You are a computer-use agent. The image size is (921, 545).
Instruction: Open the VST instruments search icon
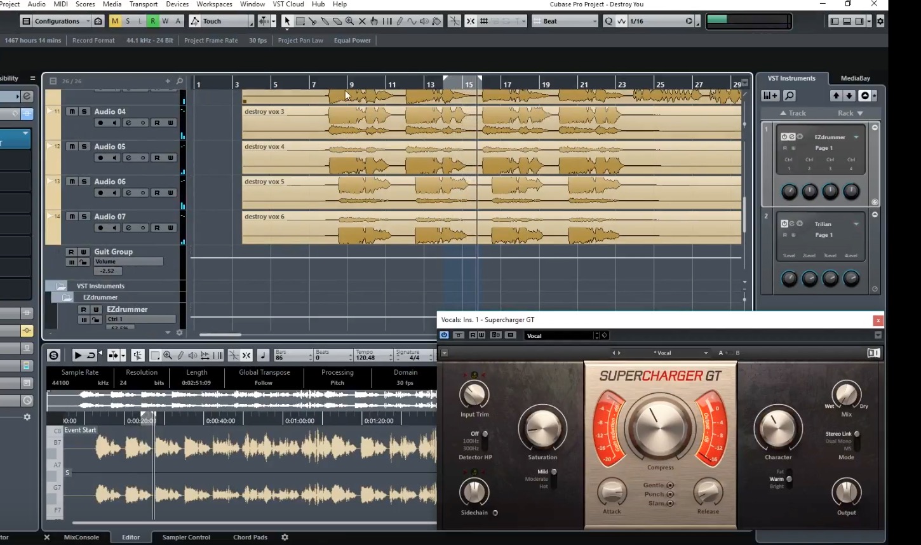tap(789, 96)
